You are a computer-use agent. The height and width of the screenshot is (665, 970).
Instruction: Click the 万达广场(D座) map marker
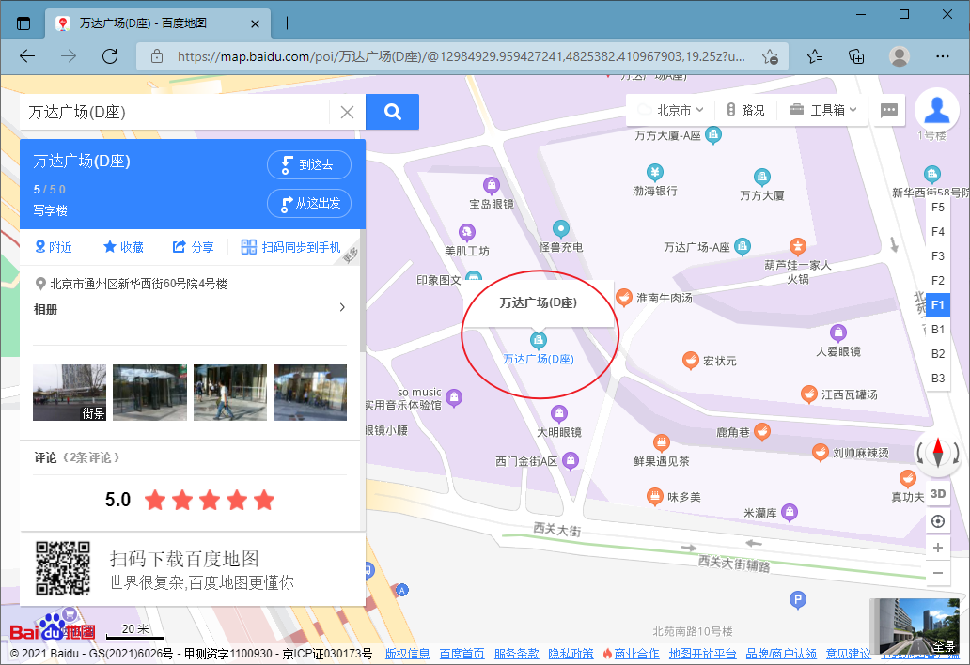point(538,340)
